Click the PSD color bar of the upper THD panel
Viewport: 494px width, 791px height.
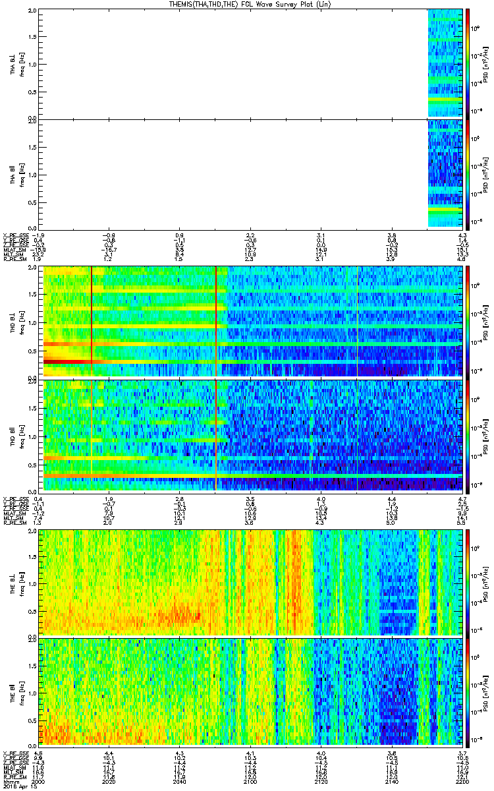(468, 322)
